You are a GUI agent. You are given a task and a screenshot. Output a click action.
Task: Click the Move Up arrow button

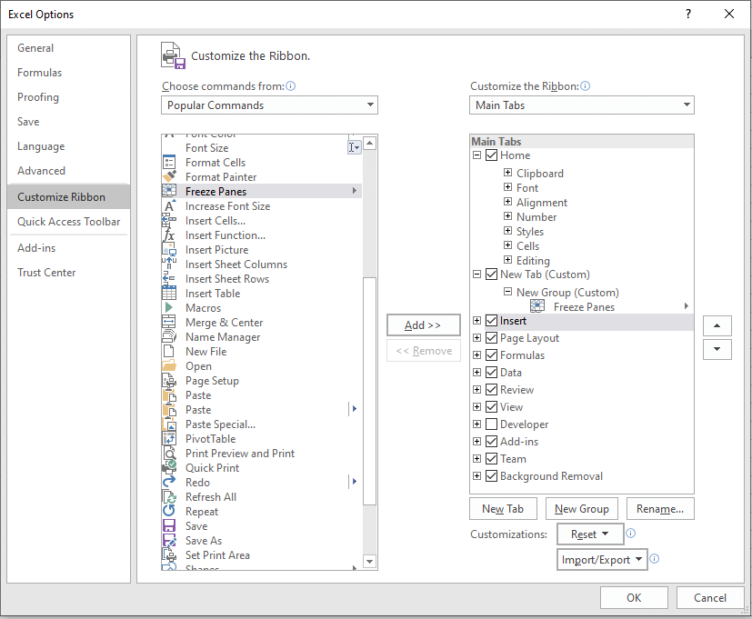(717, 325)
